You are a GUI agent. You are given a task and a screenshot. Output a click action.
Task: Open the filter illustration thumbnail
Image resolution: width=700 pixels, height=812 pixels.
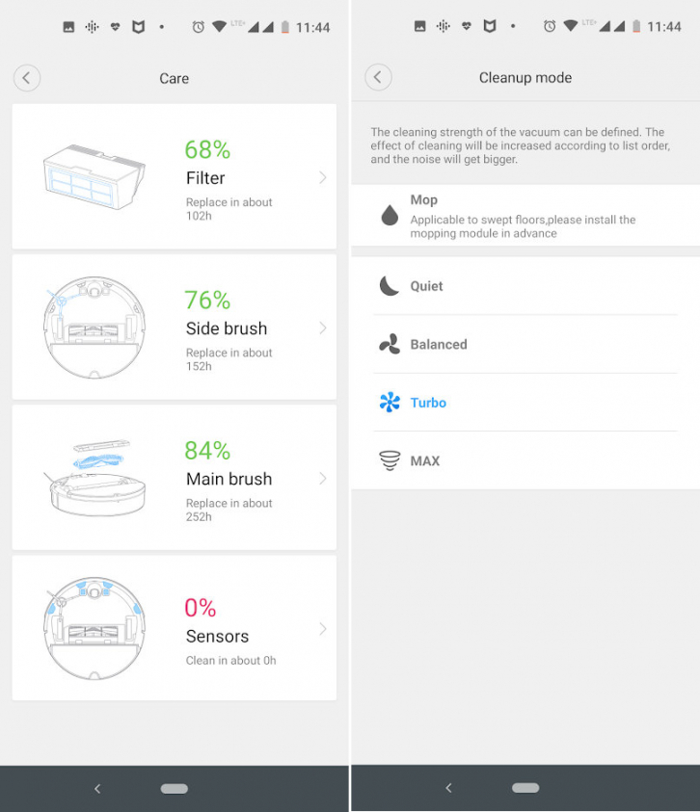click(x=94, y=176)
